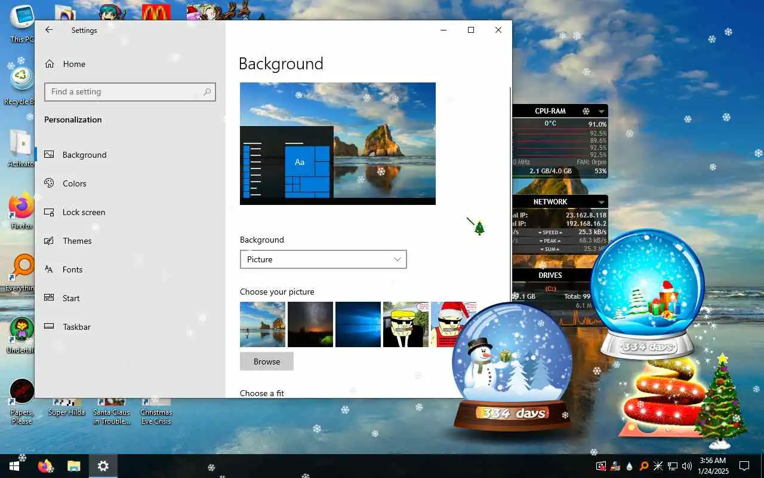Open File Explorer from the taskbar
The height and width of the screenshot is (478, 764).
click(73, 466)
